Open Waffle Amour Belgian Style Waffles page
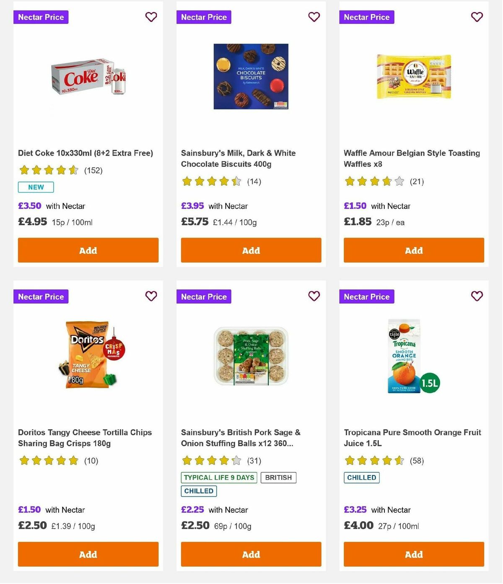Screen dimensions: 503x584 tap(411, 158)
